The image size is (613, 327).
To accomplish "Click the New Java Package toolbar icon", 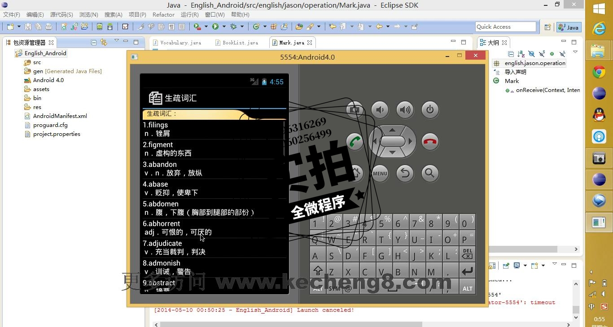I will point(273,26).
